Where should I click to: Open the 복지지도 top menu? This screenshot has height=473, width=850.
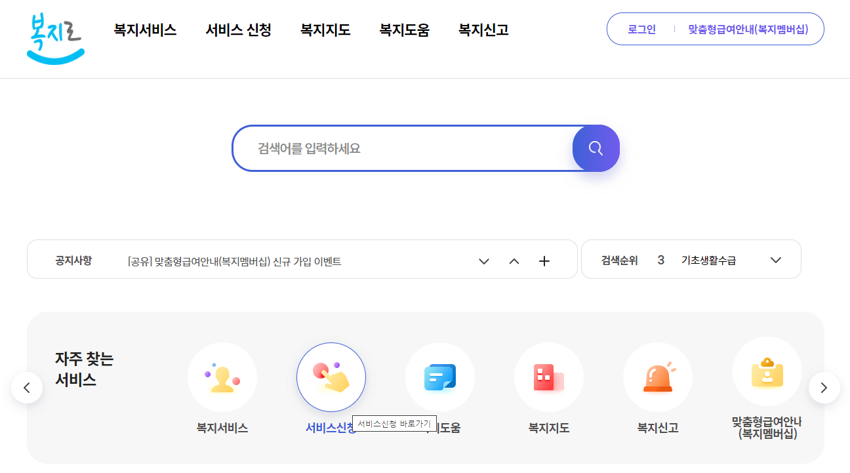(x=325, y=30)
